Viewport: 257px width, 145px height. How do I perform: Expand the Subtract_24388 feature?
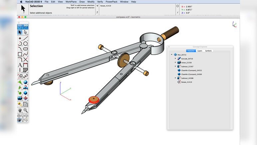click(175, 78)
